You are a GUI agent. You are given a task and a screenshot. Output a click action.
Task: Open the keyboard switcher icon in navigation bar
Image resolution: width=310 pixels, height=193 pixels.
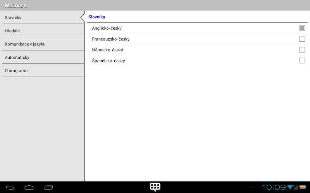[155, 187]
